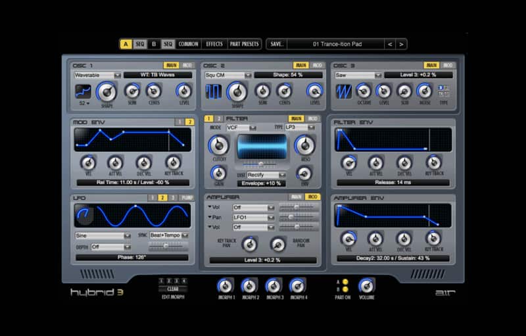Open Filter Type LP3 dropdown

[300, 128]
